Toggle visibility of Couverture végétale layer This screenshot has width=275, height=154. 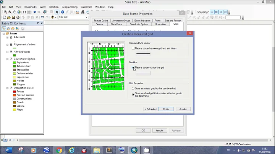point(11,59)
